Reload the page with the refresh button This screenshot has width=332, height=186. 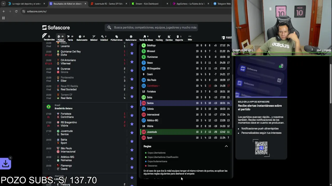click(x=16, y=11)
